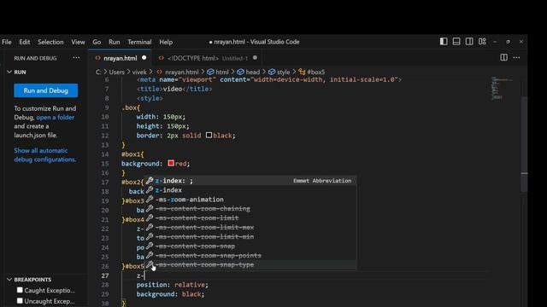Select z-index: ; Emmet suggestion
The width and height of the screenshot is (547, 307).
250,181
